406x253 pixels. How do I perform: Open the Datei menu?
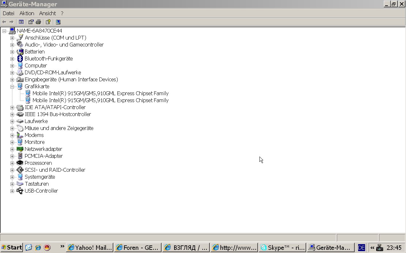9,13
